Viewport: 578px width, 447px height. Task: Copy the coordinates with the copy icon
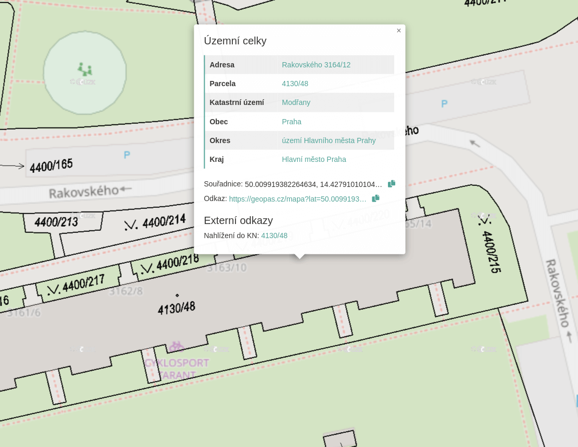(392, 184)
